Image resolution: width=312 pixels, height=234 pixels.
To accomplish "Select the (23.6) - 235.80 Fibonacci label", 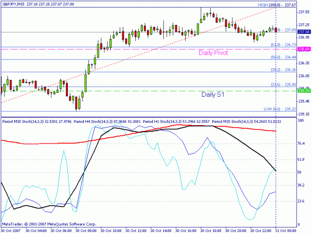I will 284,84.
